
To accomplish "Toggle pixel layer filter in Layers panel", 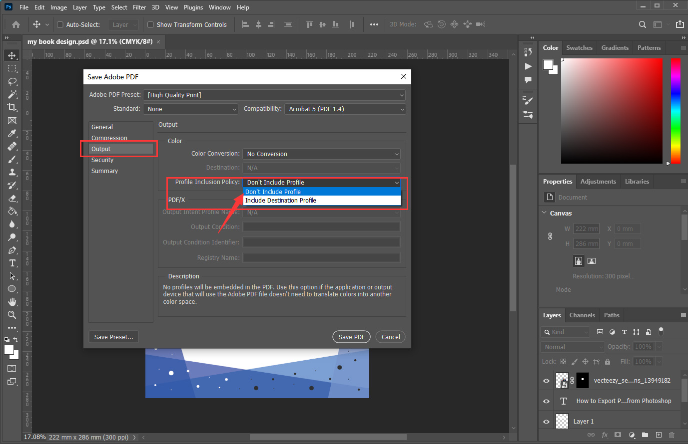I will [600, 332].
